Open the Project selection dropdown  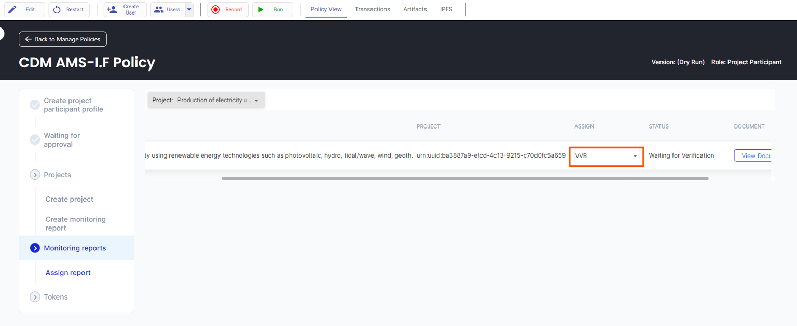206,100
